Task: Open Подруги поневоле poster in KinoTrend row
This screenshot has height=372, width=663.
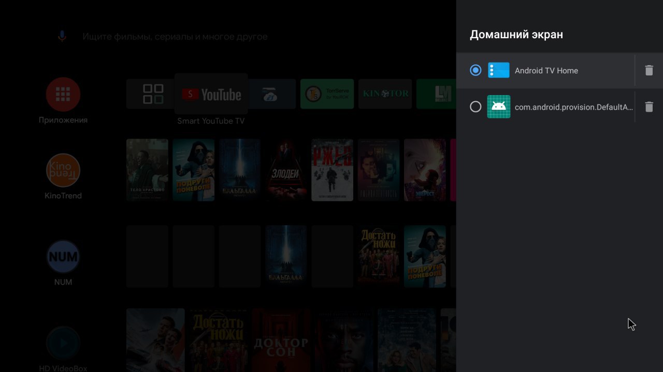Action: coord(194,170)
